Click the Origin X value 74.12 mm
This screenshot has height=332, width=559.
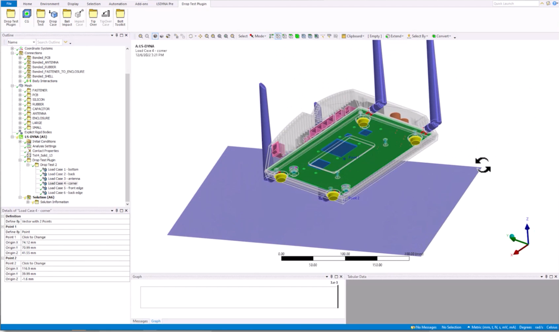point(75,243)
